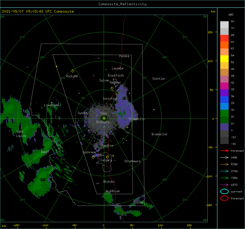
Task: Click the Cochrane town label
Action: [89, 152]
